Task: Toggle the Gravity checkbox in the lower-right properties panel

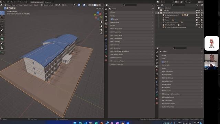Action: coord(163,62)
